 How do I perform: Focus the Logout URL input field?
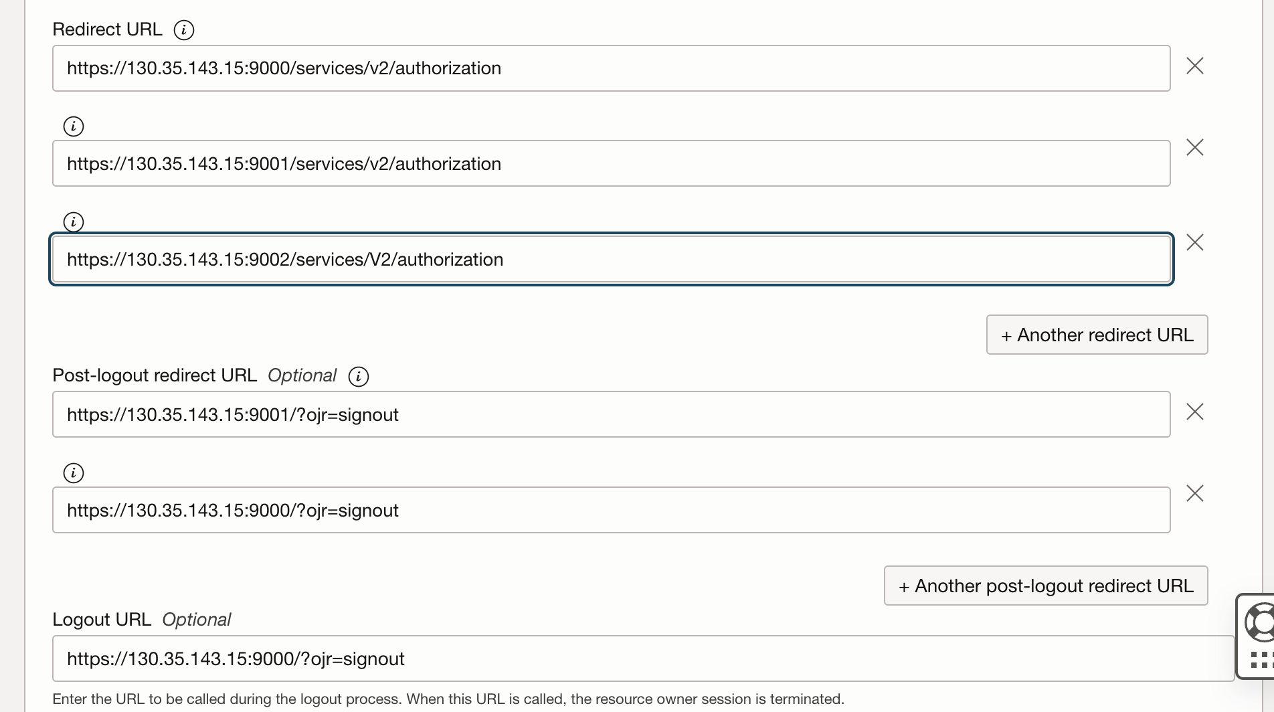pyautogui.click(x=642, y=659)
